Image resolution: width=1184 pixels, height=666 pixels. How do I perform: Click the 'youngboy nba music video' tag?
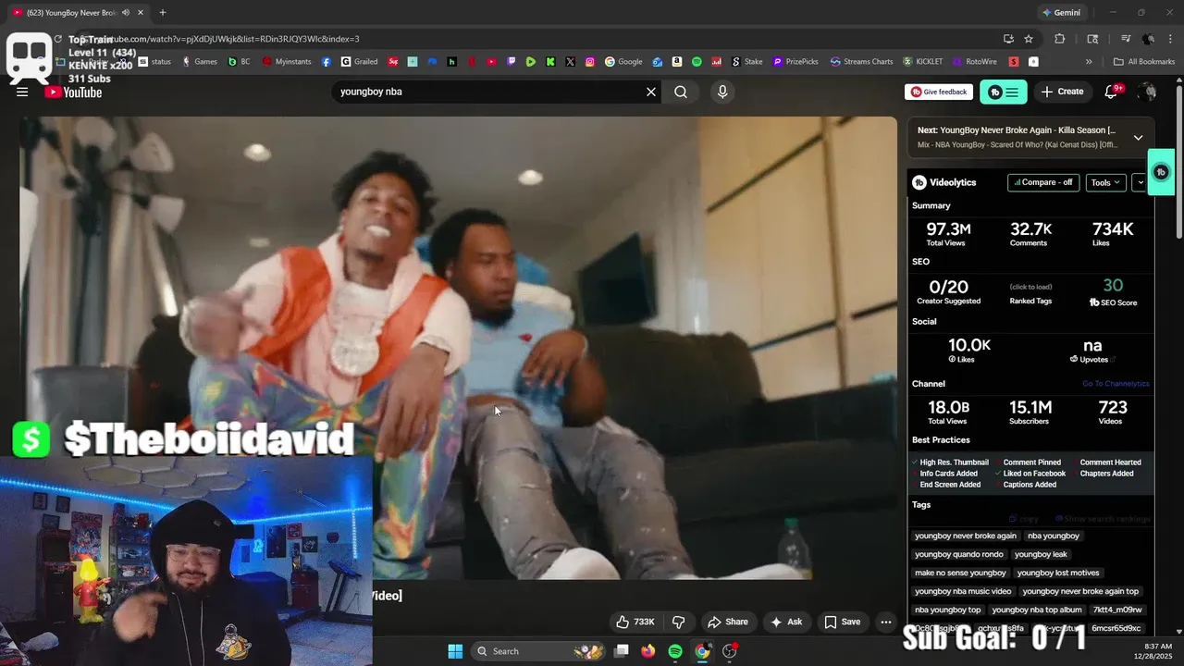(963, 591)
